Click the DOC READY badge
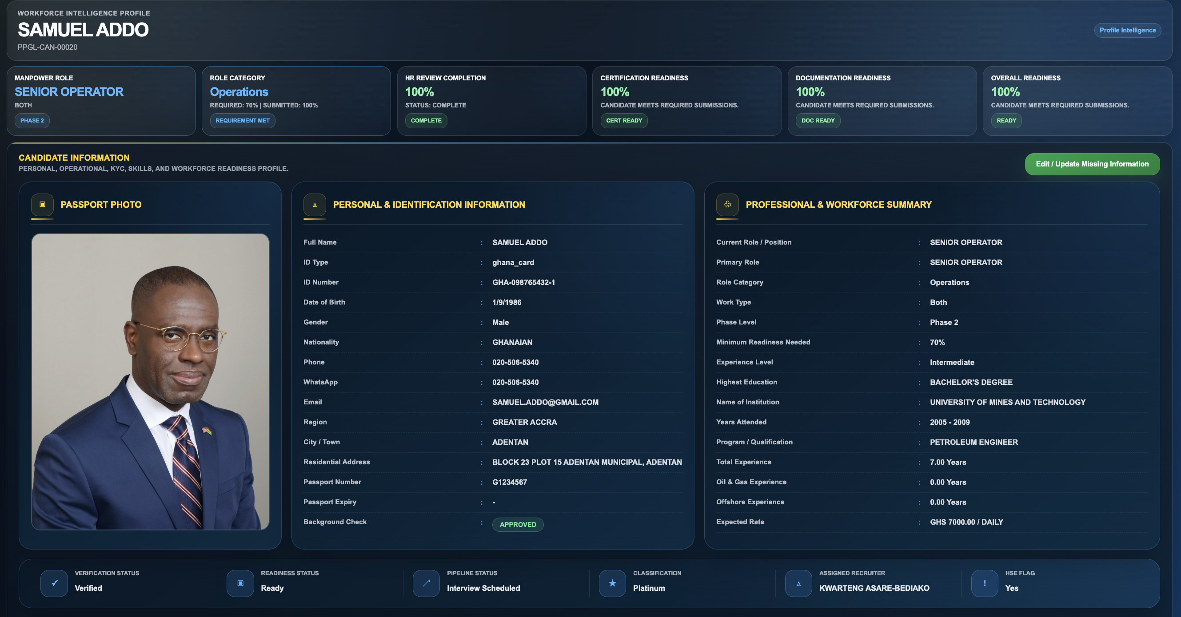The height and width of the screenshot is (617, 1181). click(x=818, y=120)
